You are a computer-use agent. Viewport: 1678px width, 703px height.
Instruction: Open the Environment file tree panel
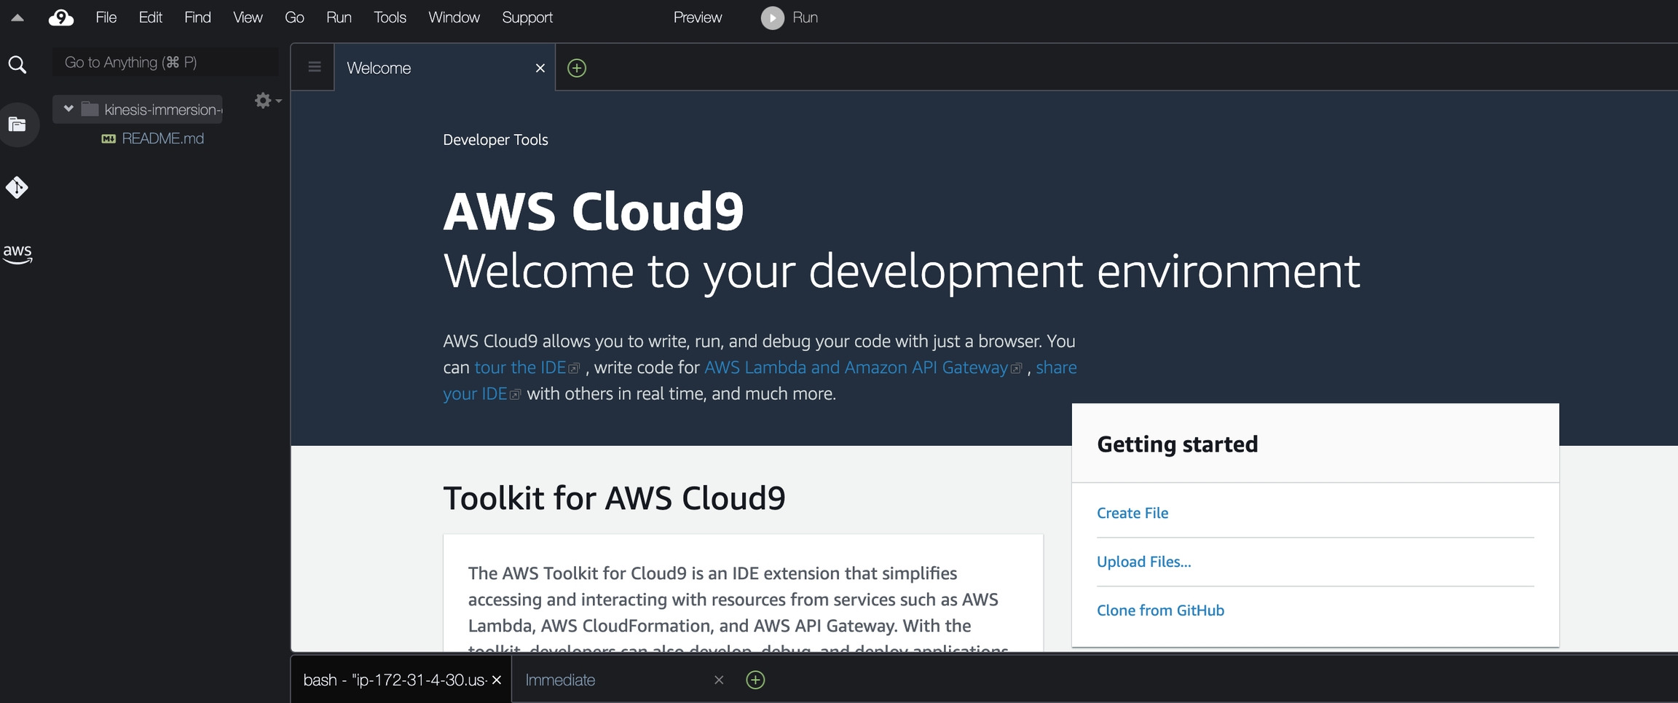click(x=17, y=125)
